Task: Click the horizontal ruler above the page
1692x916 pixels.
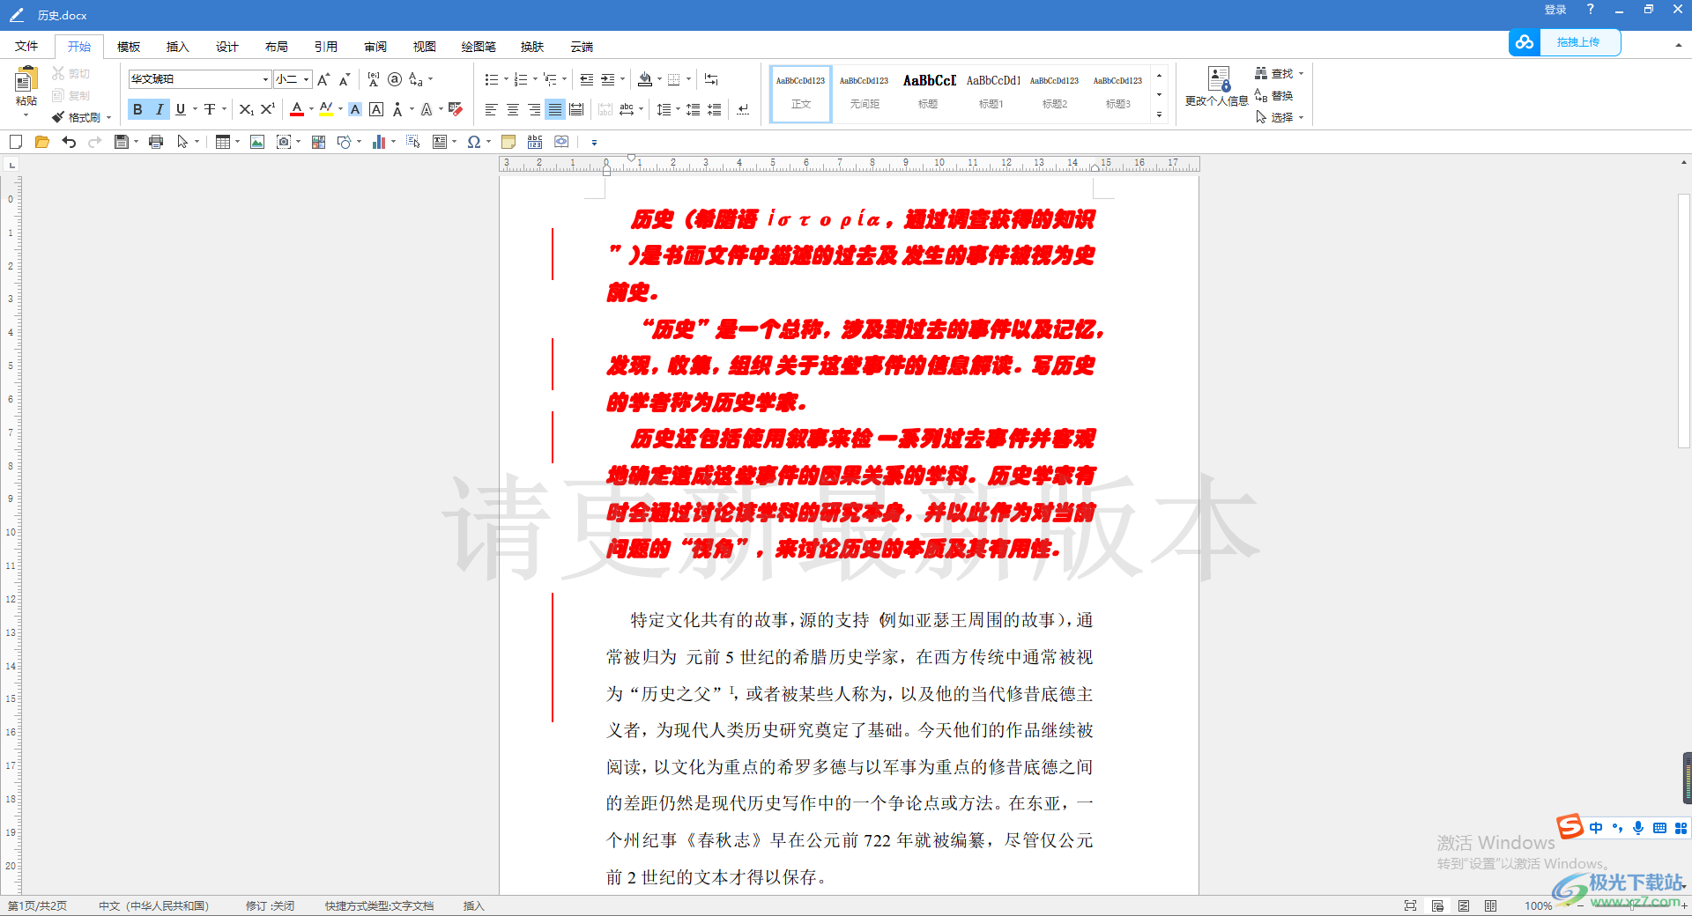Action: 849,163
